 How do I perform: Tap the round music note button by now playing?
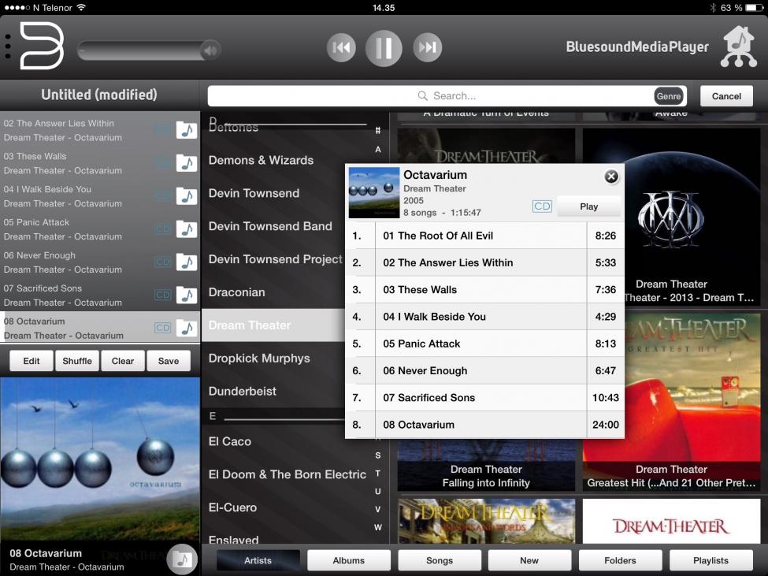tap(182, 559)
